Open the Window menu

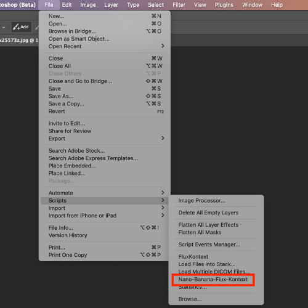tap(252, 5)
